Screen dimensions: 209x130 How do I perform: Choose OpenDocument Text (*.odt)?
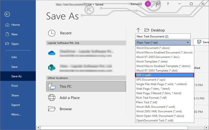(x=165, y=120)
